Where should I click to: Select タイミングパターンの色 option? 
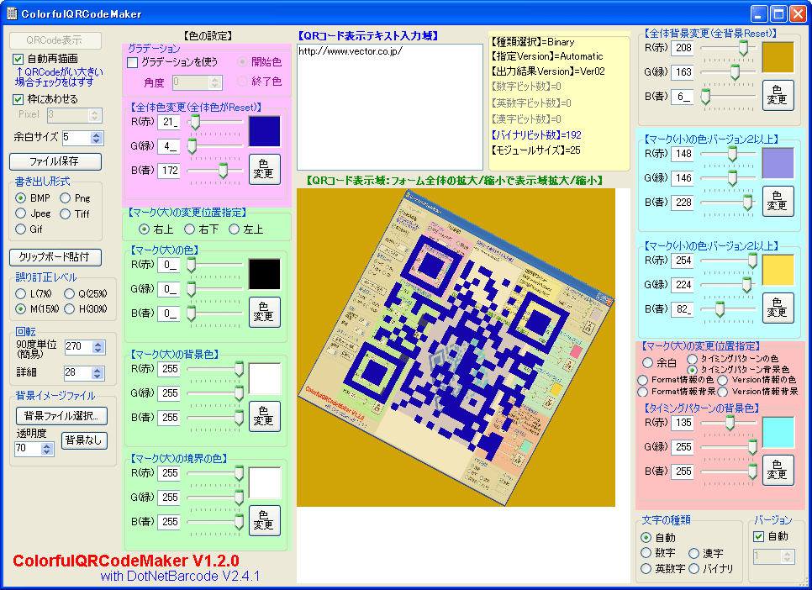point(693,359)
